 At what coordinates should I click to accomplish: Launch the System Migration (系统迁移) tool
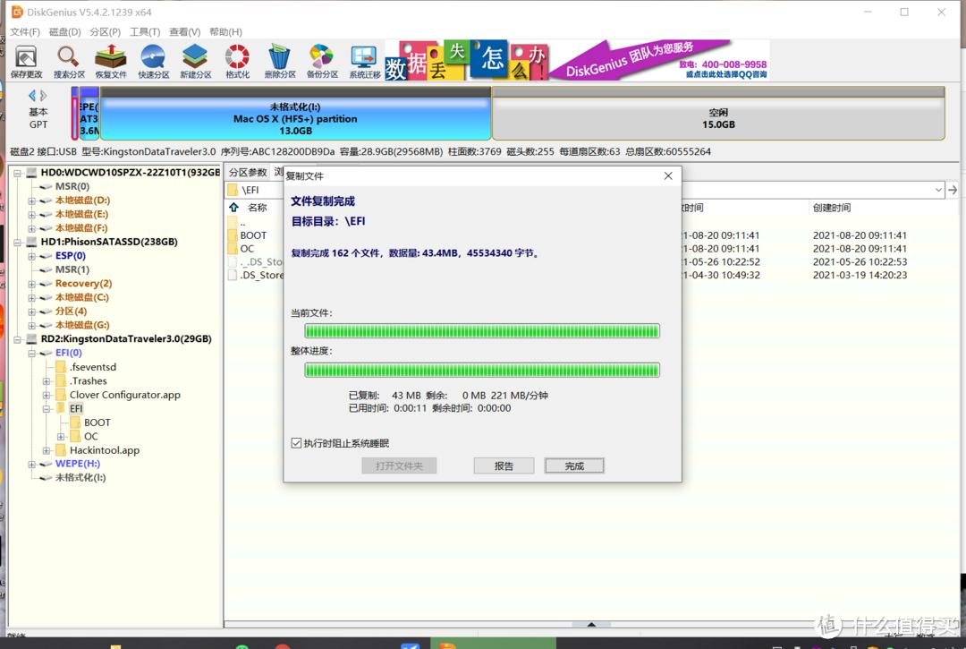click(x=364, y=61)
